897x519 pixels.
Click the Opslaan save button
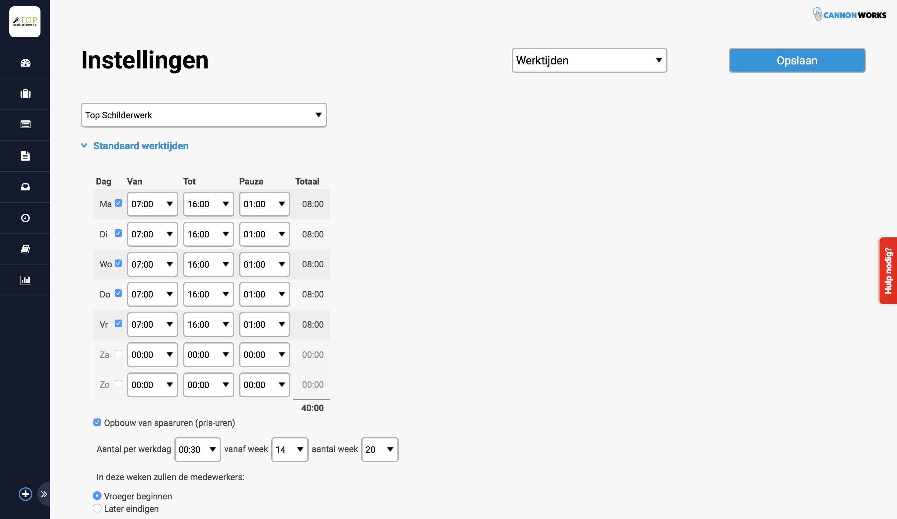point(797,60)
